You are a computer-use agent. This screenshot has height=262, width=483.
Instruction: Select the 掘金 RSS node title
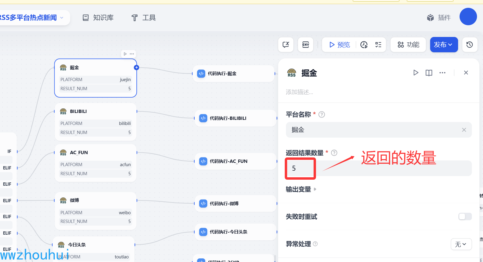pyautogui.click(x=74, y=68)
